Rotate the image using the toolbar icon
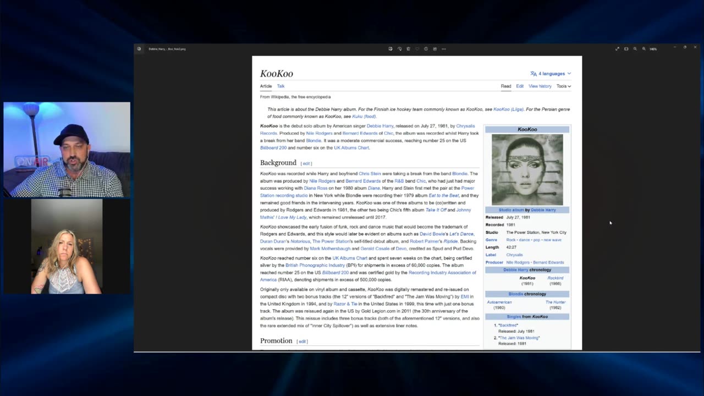 399,49
